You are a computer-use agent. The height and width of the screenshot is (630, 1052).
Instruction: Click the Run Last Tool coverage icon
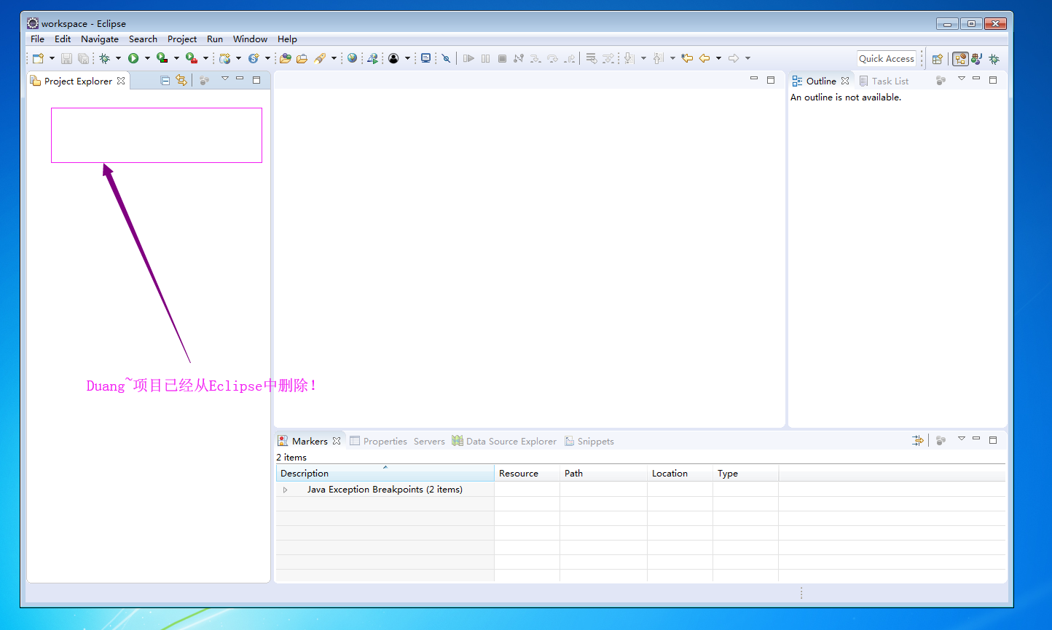pos(162,58)
